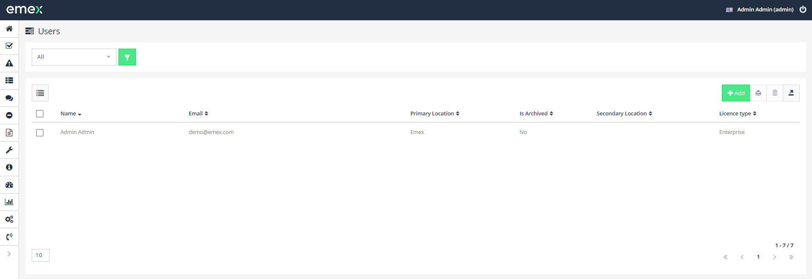Click the print icon
The image size is (812, 279).
point(758,93)
